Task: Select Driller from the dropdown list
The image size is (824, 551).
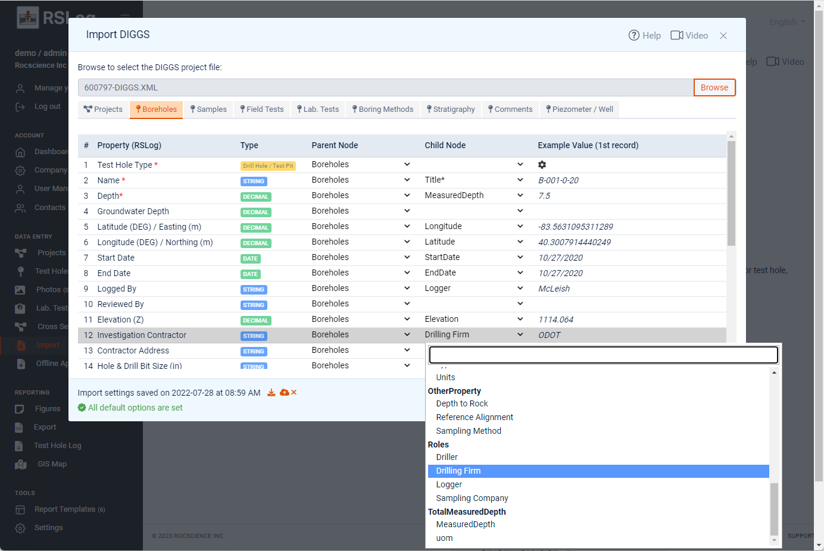Action: tap(598, 457)
